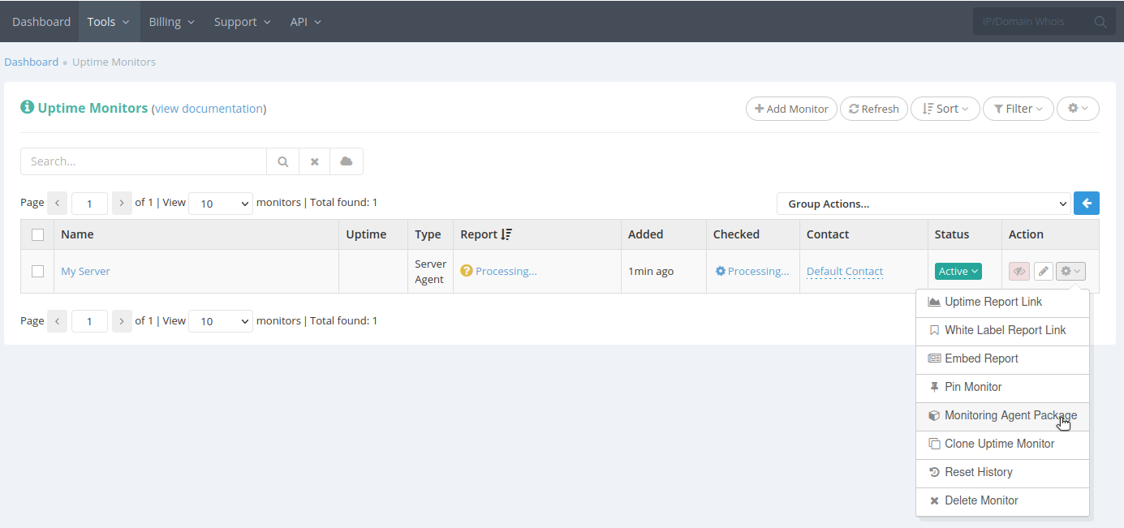This screenshot has width=1124, height=528.
Task: Focus the IP/Domain Whois search field
Action: [x=1032, y=22]
